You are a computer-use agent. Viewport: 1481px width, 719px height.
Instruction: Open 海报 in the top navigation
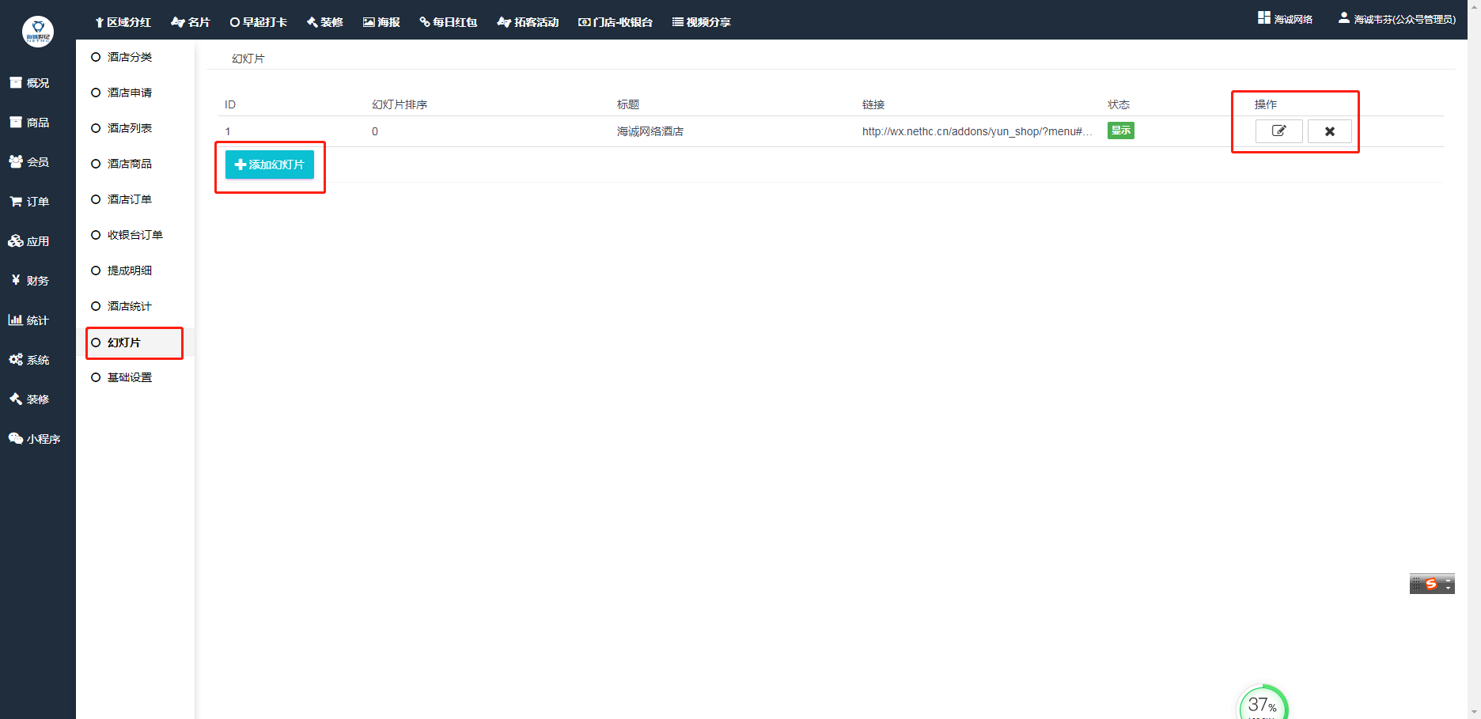(x=381, y=22)
